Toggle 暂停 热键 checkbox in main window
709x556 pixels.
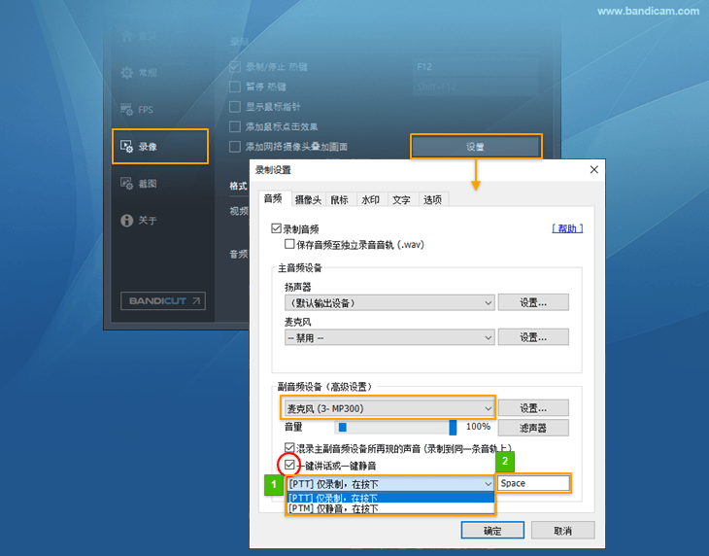pos(235,87)
